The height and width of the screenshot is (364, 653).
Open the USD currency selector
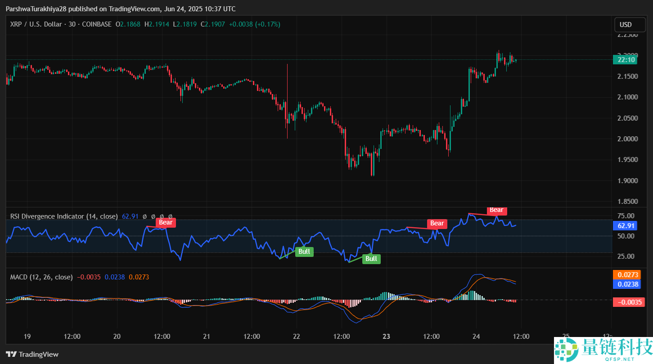[x=626, y=25]
